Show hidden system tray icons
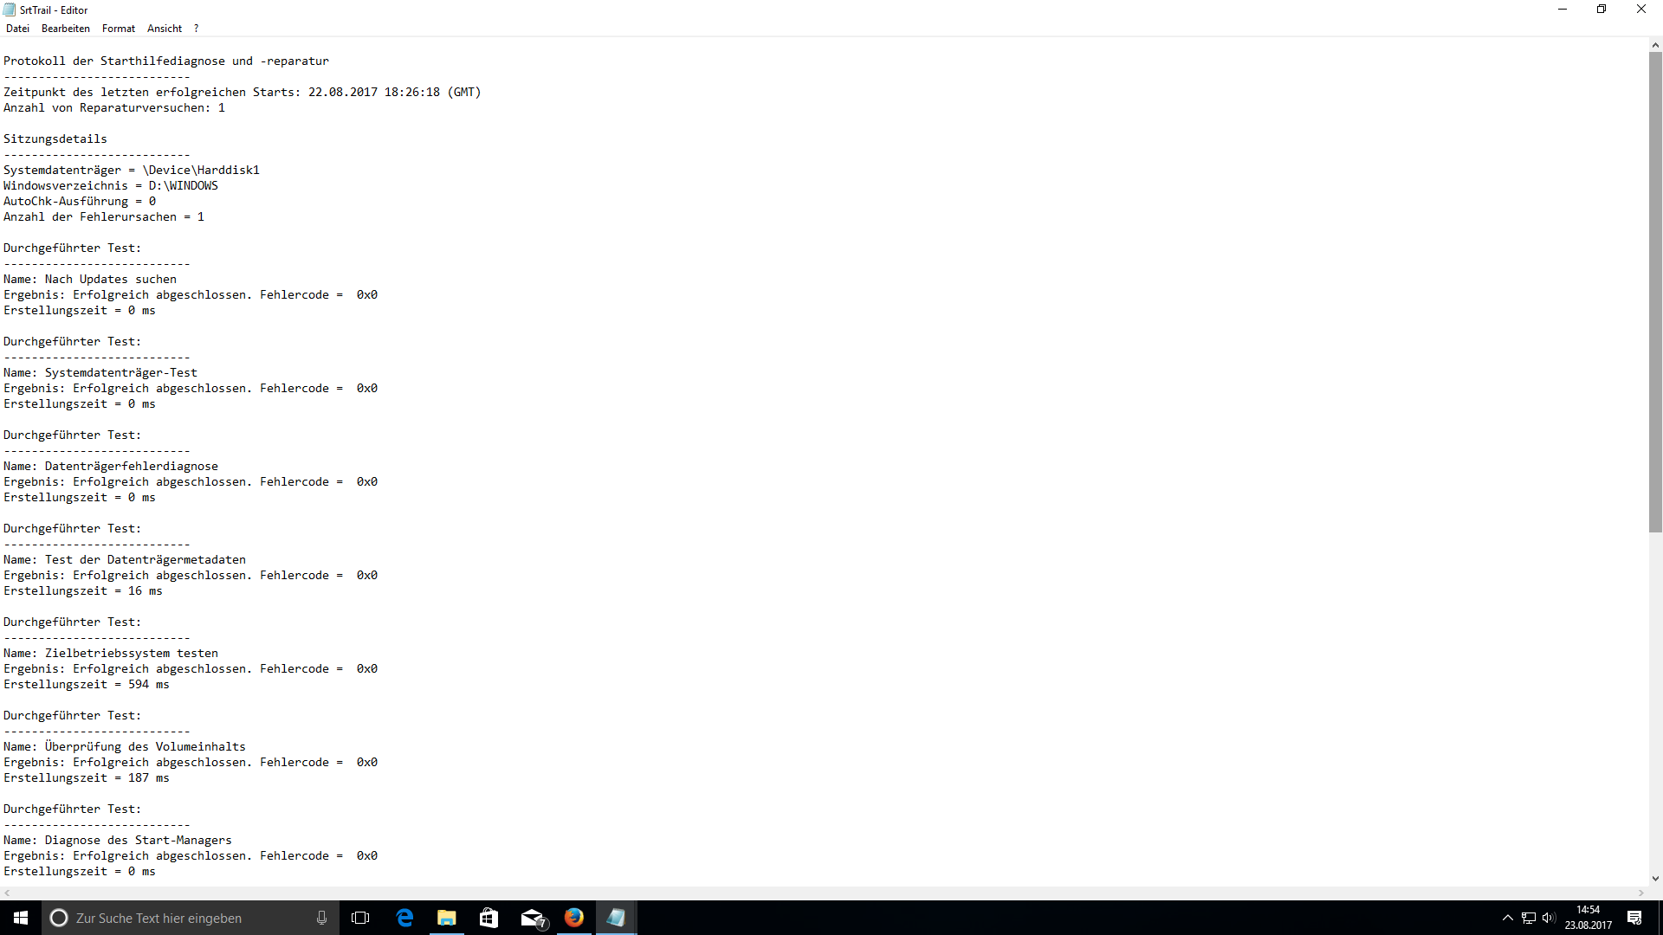Screen dimensions: 1663x935 tap(1507, 918)
